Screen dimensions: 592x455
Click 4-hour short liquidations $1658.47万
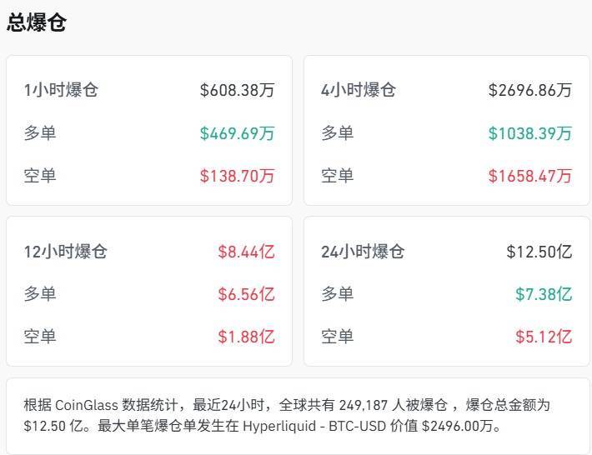530,176
